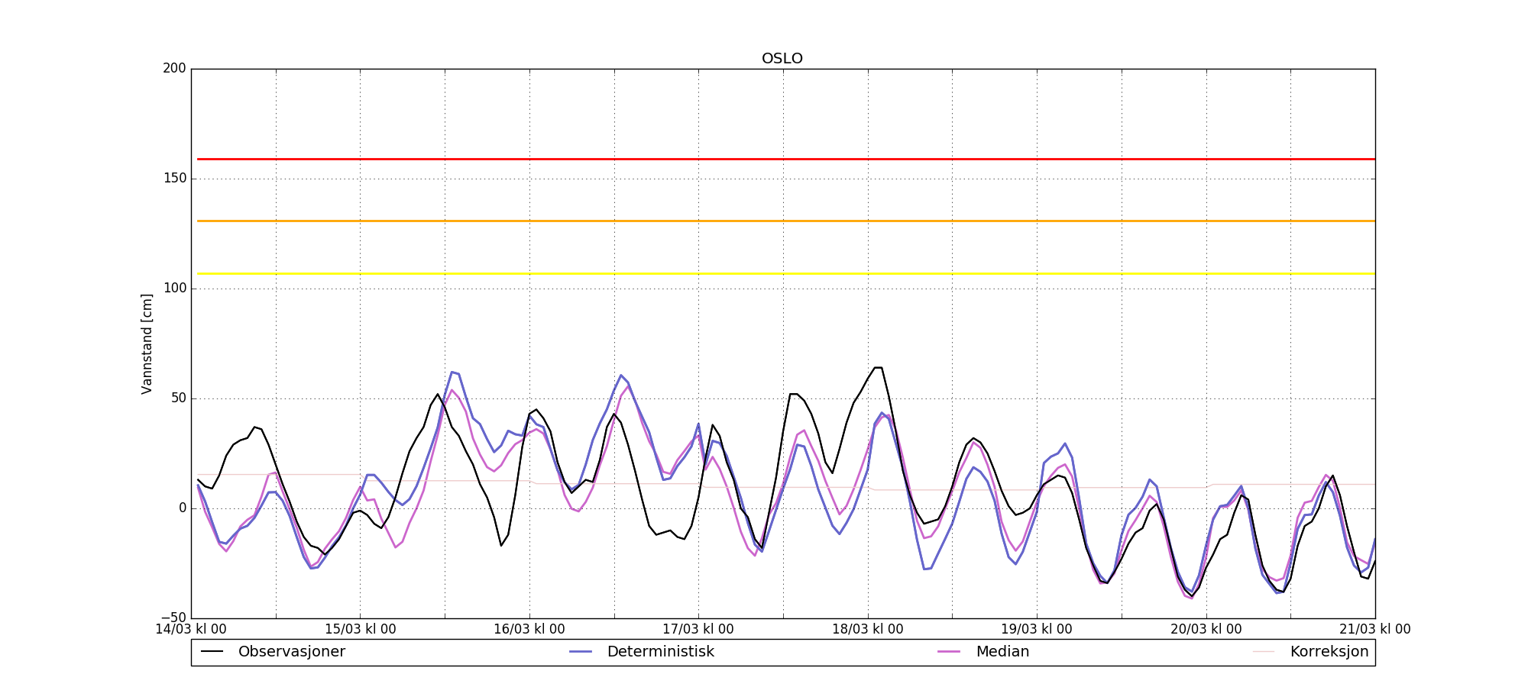Select the Observasjoner legend label
Image resolution: width=1528 pixels, height=687 pixels.
[291, 652]
